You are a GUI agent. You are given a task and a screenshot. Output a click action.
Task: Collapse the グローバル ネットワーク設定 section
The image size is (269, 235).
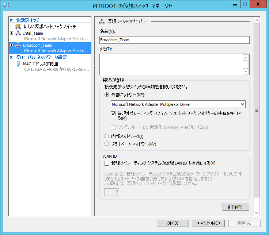(x=11, y=57)
